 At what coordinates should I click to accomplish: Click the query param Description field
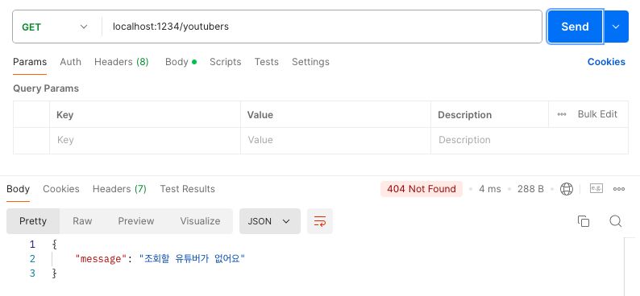[x=530, y=141]
